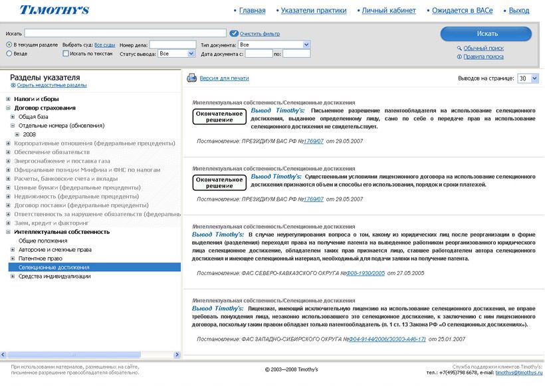
Task: Open the 'Статус вывода' dropdown
Action: point(177,54)
